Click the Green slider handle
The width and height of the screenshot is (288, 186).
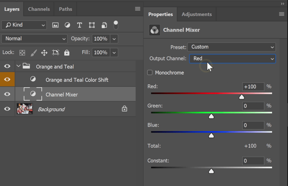point(211,116)
